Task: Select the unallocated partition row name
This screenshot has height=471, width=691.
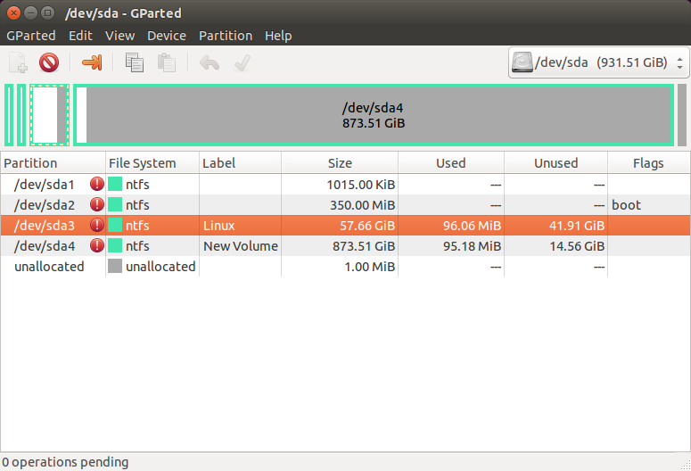Action: pyautogui.click(x=49, y=267)
